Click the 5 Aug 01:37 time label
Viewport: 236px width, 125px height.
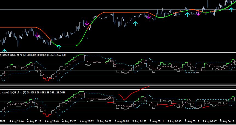click(x=140, y=121)
